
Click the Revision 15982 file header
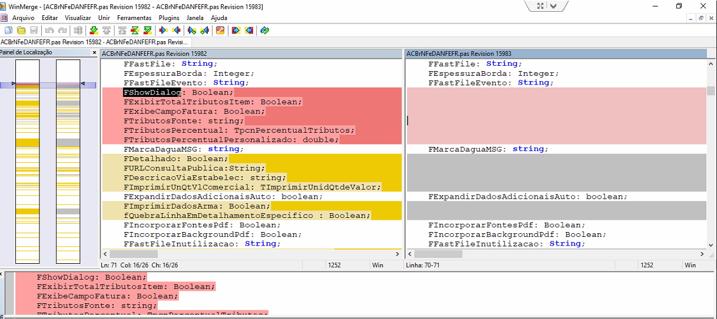[251, 53]
